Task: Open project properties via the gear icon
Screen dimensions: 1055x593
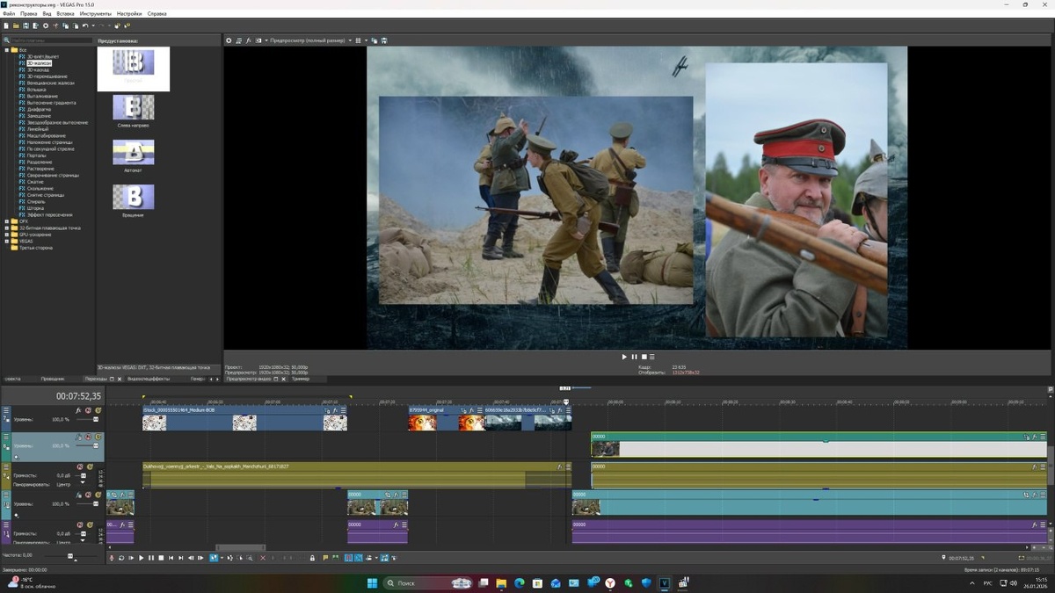Action: 46,25
